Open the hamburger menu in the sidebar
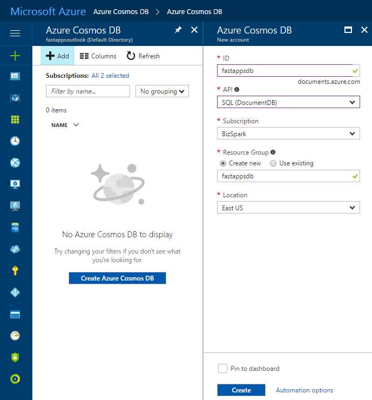This screenshot has height=400, width=372. tap(15, 33)
